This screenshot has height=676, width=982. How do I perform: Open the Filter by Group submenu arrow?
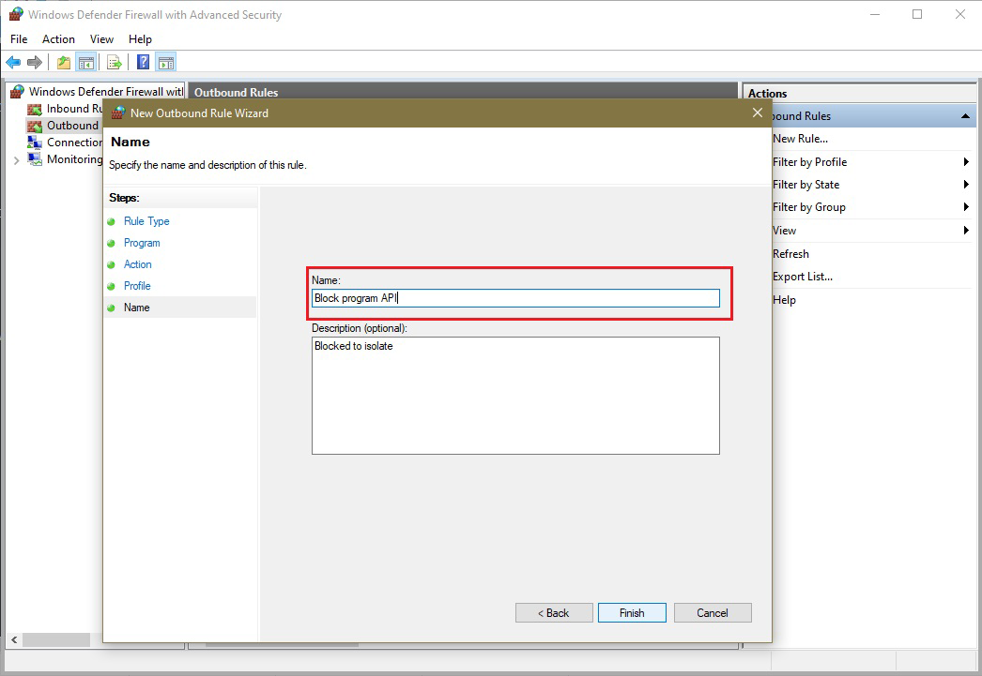(966, 207)
